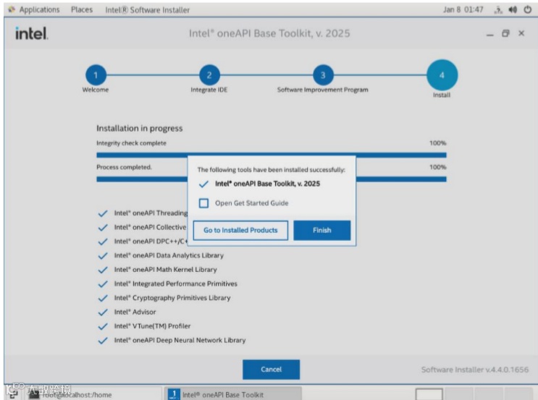Viewport: 538px width, 400px height.
Task: Click the Applications menu foot icon
Action: pos(12,9)
